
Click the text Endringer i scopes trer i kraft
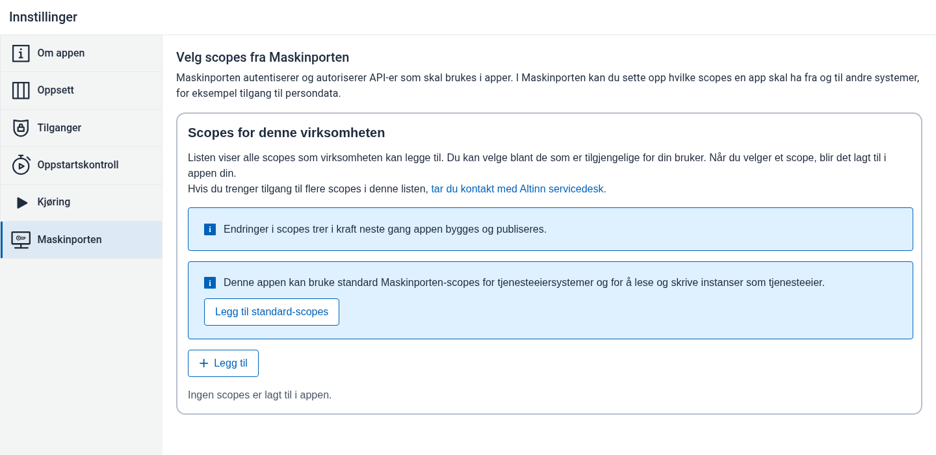[x=385, y=229]
